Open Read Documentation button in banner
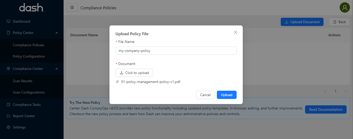This screenshot has height=139, width=353. coord(326,109)
